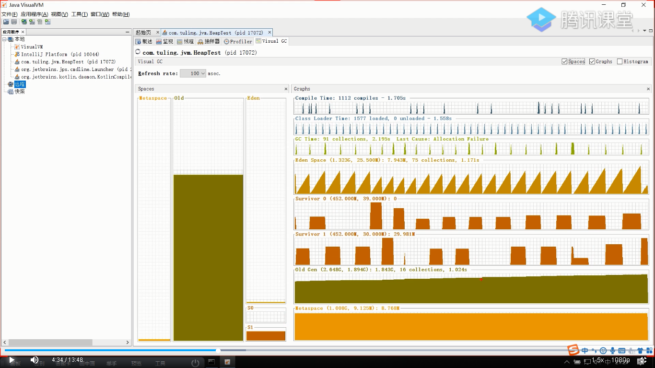Change the 1080p video quality

point(621,360)
